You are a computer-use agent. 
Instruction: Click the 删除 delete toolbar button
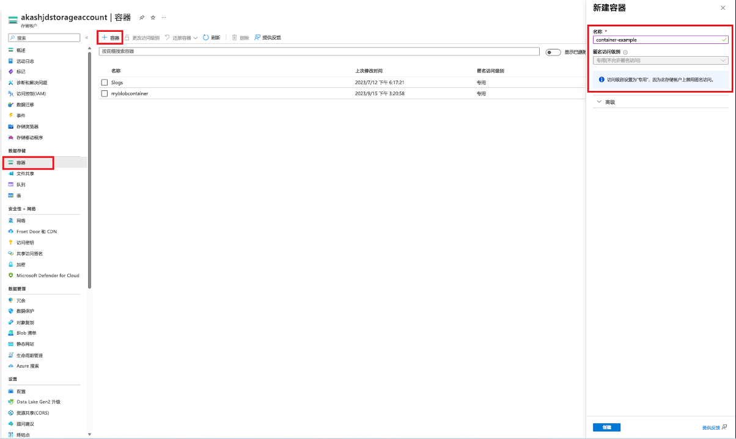tap(240, 38)
